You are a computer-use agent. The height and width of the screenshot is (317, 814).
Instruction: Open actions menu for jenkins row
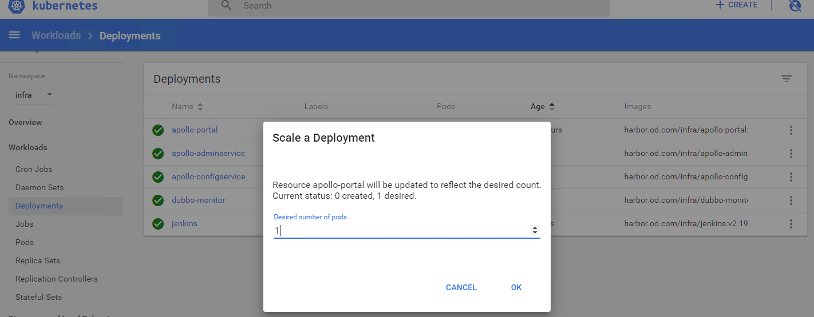(791, 224)
